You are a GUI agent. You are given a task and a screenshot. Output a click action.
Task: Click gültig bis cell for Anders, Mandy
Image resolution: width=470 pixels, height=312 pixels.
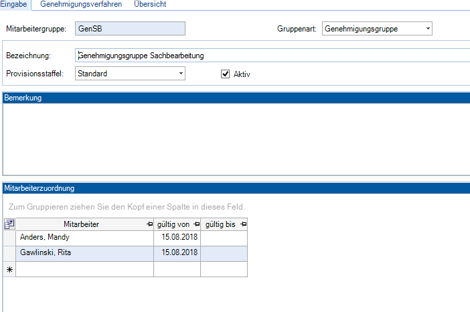point(224,238)
